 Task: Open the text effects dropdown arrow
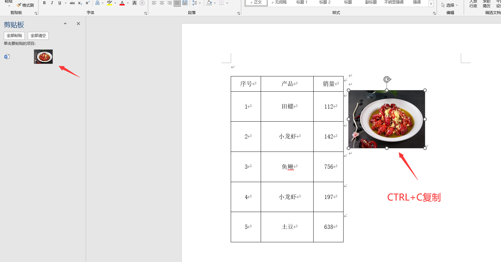(x=103, y=3)
